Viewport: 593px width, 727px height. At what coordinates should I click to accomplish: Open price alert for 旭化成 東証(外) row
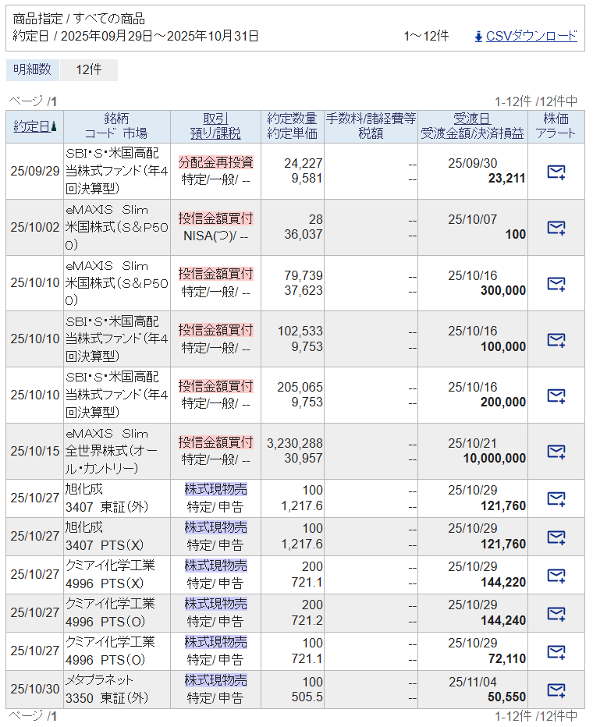pyautogui.click(x=556, y=498)
